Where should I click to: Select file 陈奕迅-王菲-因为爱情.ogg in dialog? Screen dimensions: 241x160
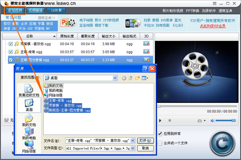(x=67, y=110)
